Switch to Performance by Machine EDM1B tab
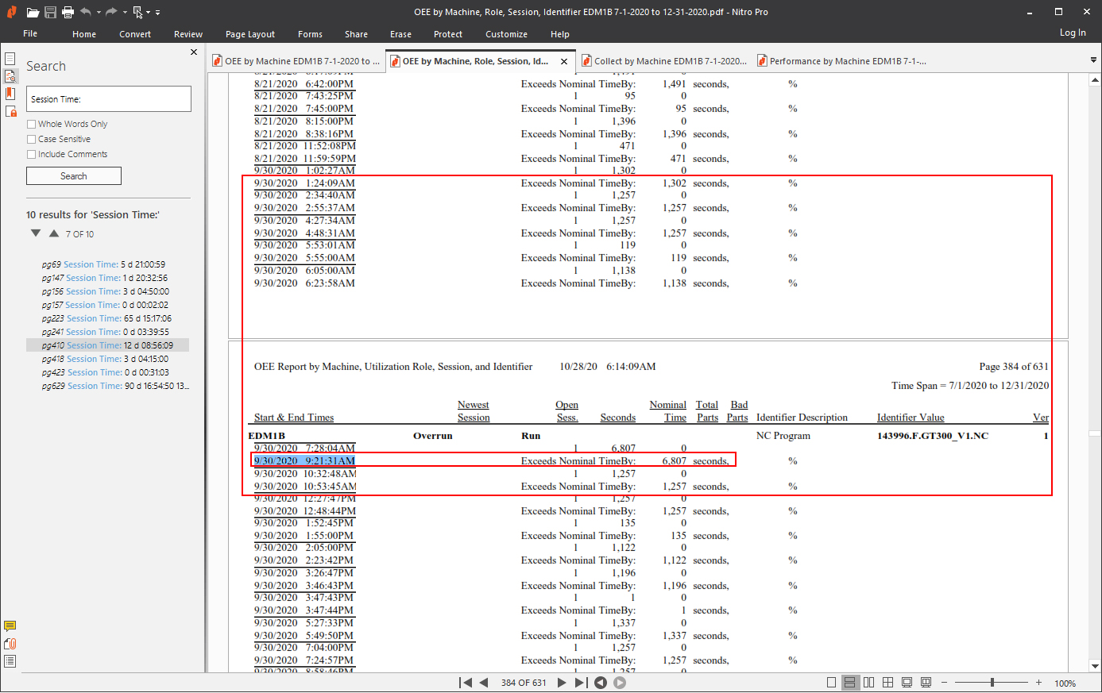 (x=842, y=61)
